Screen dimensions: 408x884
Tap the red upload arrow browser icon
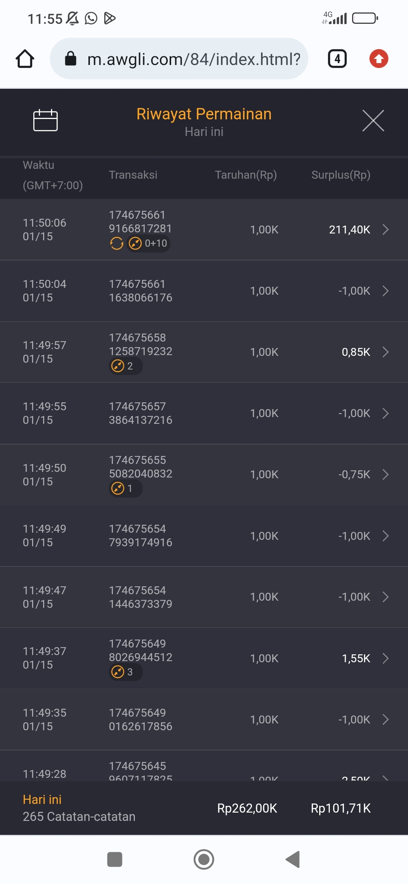click(x=379, y=59)
